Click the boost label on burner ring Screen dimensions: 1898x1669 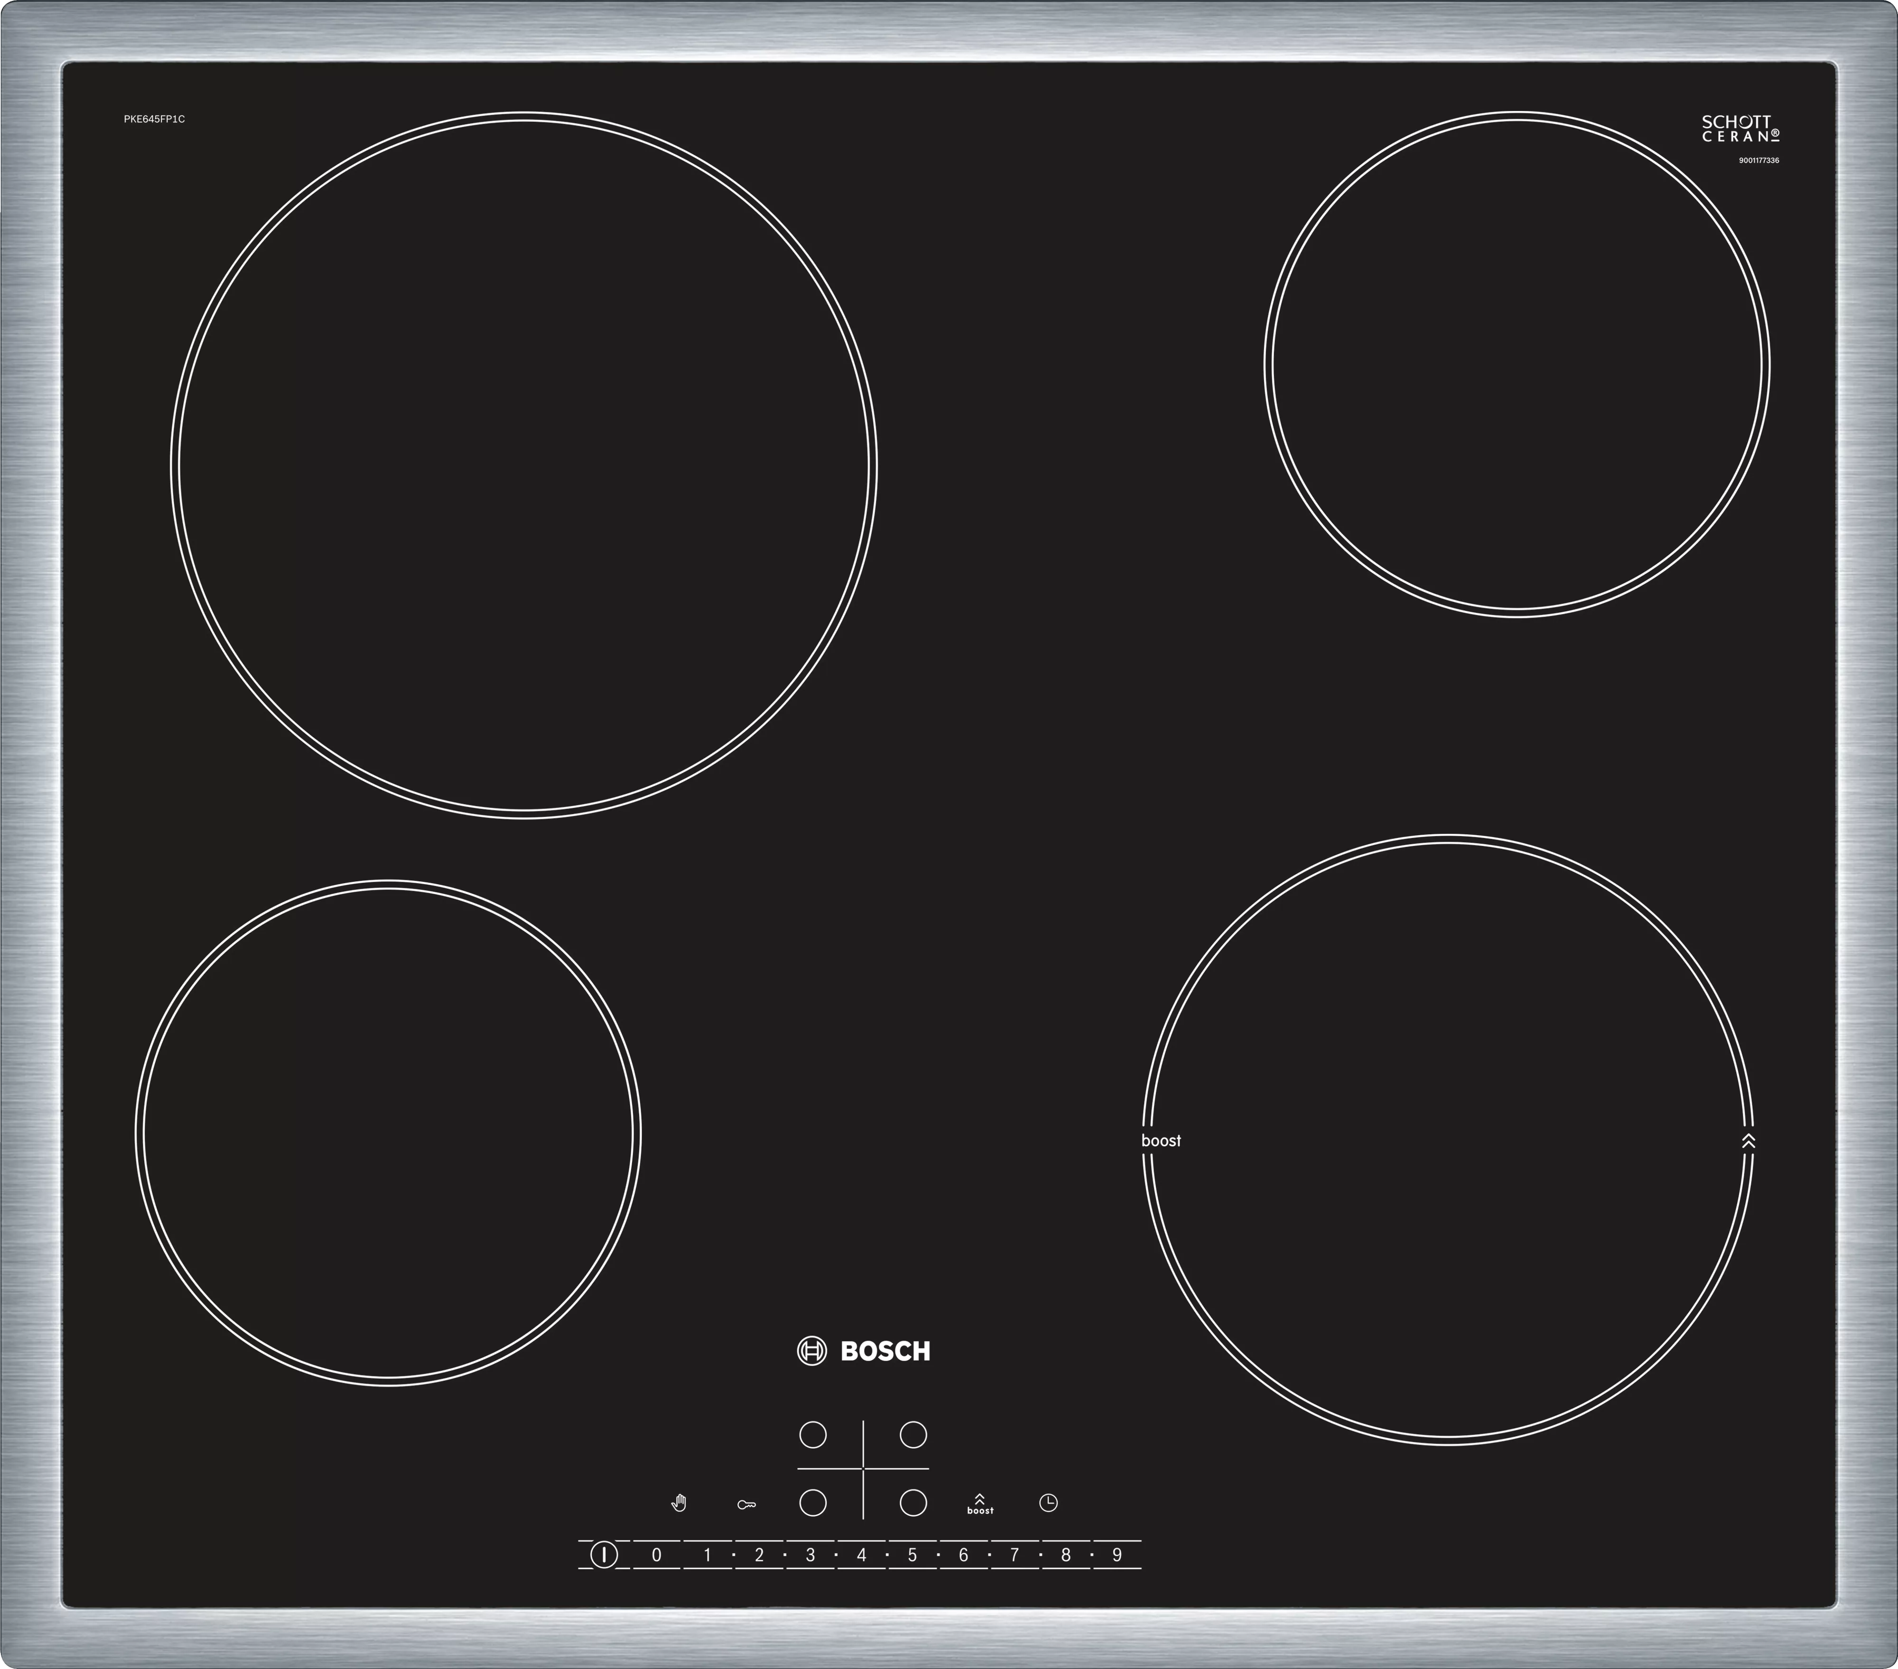pyautogui.click(x=1161, y=1140)
